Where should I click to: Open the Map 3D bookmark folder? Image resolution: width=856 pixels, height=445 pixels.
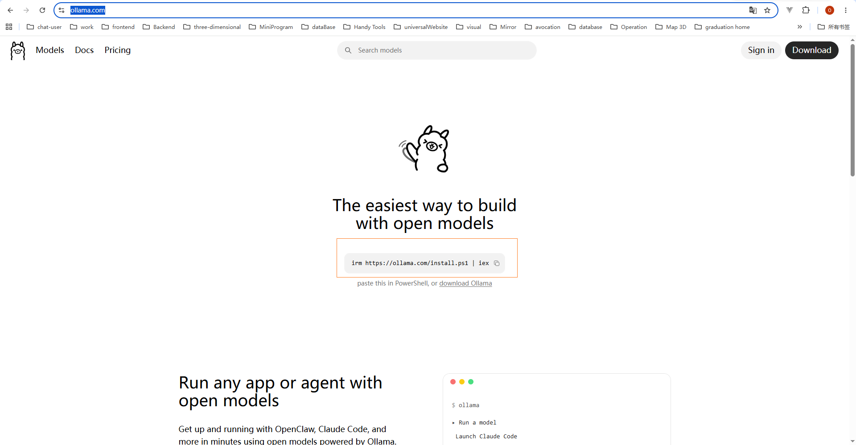tap(671, 27)
